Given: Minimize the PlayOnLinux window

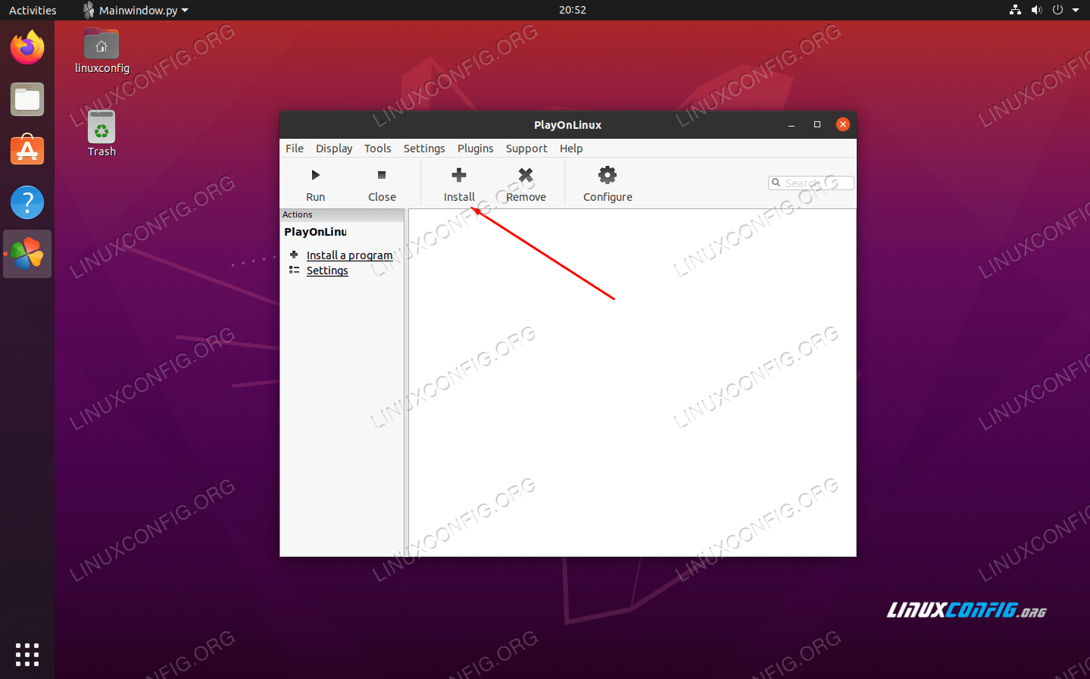Looking at the screenshot, I should (792, 124).
